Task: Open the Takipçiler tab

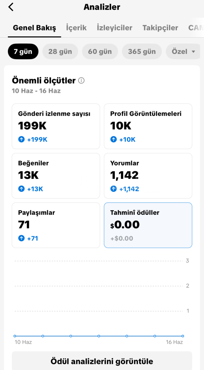Action: 160,28
